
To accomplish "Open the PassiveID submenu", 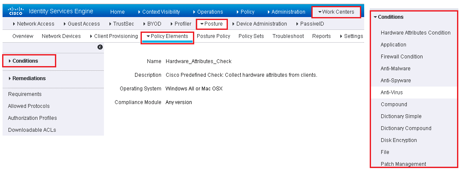I will click(310, 24).
